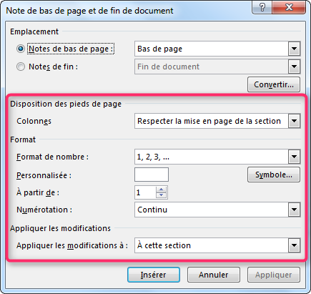This screenshot has width=311, height=294.
Task: Open the Fin de document dropdown arrow
Action: 294,67
